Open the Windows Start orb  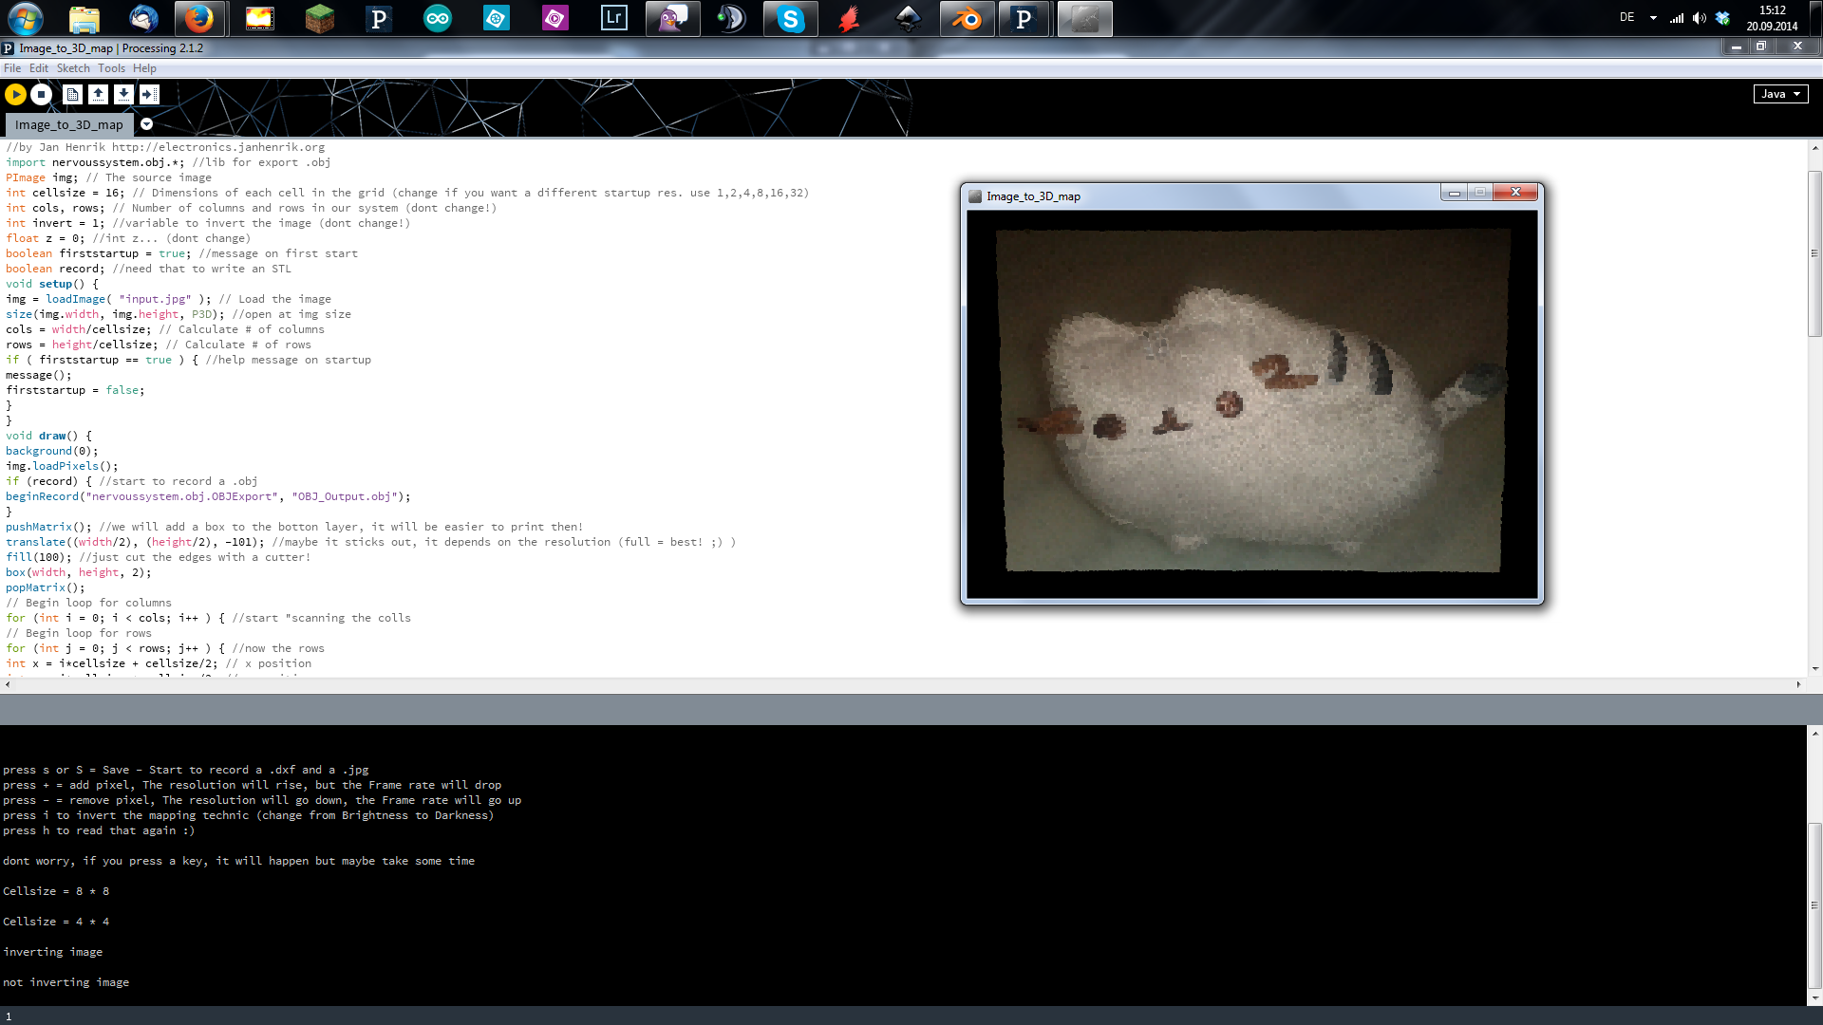click(x=25, y=18)
